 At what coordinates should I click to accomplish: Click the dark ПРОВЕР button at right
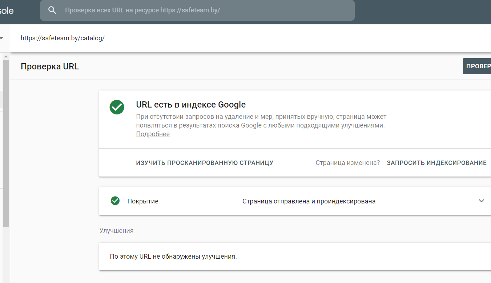pyautogui.click(x=477, y=66)
